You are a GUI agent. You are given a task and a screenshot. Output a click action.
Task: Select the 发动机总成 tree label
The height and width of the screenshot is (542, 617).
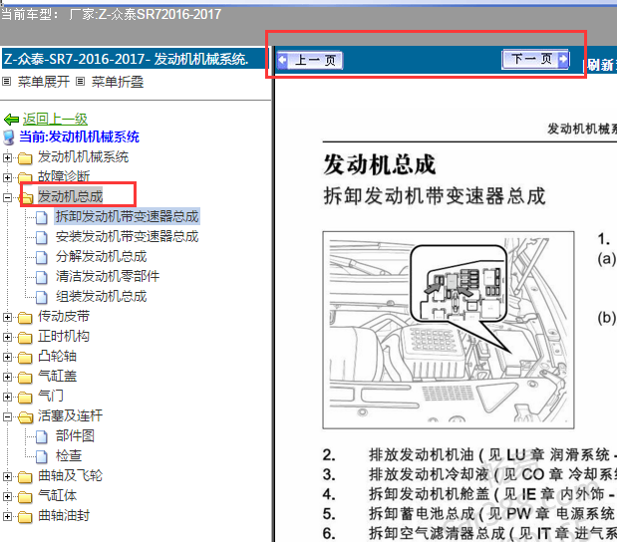tap(71, 196)
